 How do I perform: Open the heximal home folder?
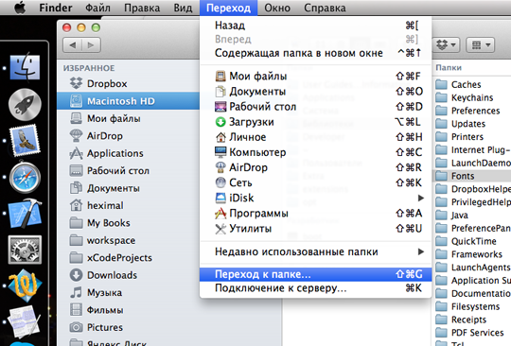coord(128,205)
